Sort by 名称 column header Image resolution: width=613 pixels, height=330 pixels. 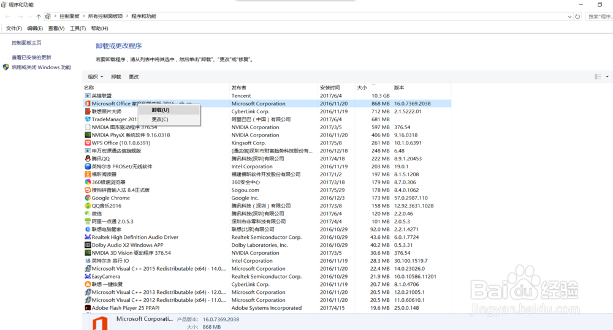[x=156, y=88]
